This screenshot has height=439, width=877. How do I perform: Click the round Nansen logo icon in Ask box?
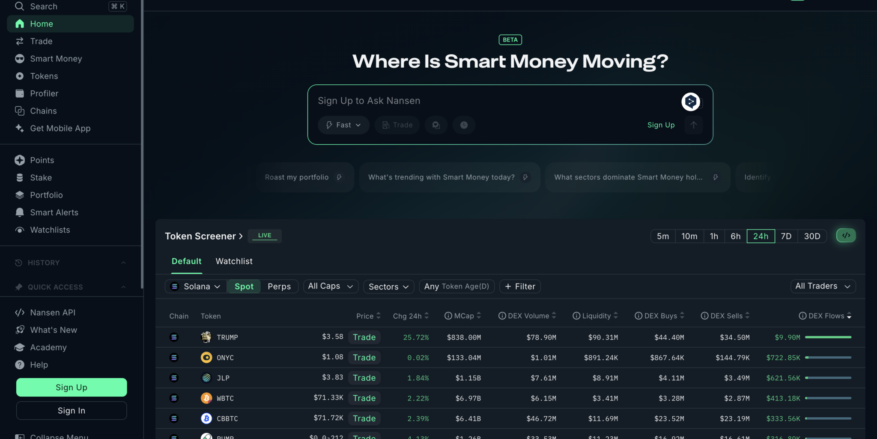point(691,102)
